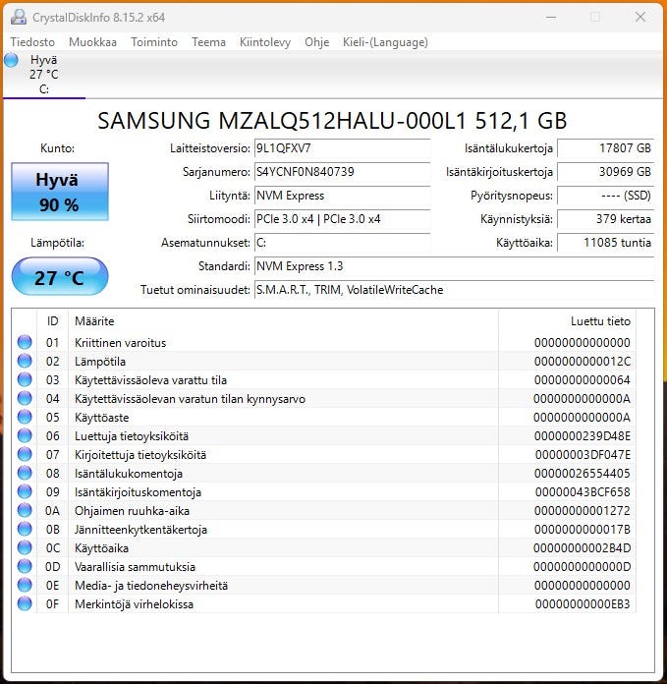Click the Käyttöaika value 11085 tuntia
This screenshot has height=684, width=667.
click(605, 243)
